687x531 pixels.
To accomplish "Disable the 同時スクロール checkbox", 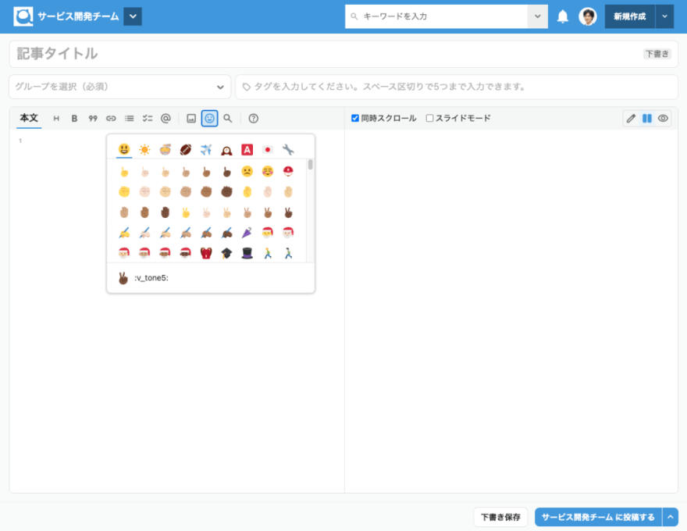I will pyautogui.click(x=355, y=118).
